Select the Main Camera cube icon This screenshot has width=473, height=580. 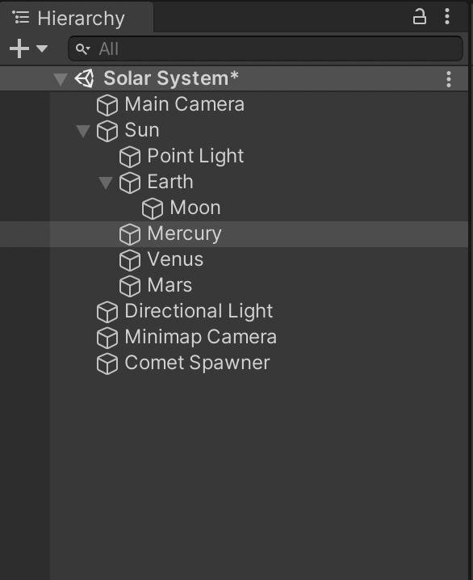tap(107, 105)
